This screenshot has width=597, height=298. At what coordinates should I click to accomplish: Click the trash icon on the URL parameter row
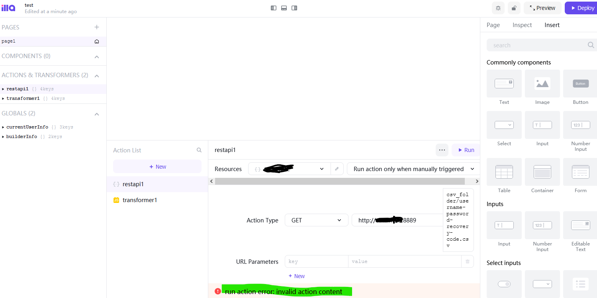pyautogui.click(x=467, y=261)
